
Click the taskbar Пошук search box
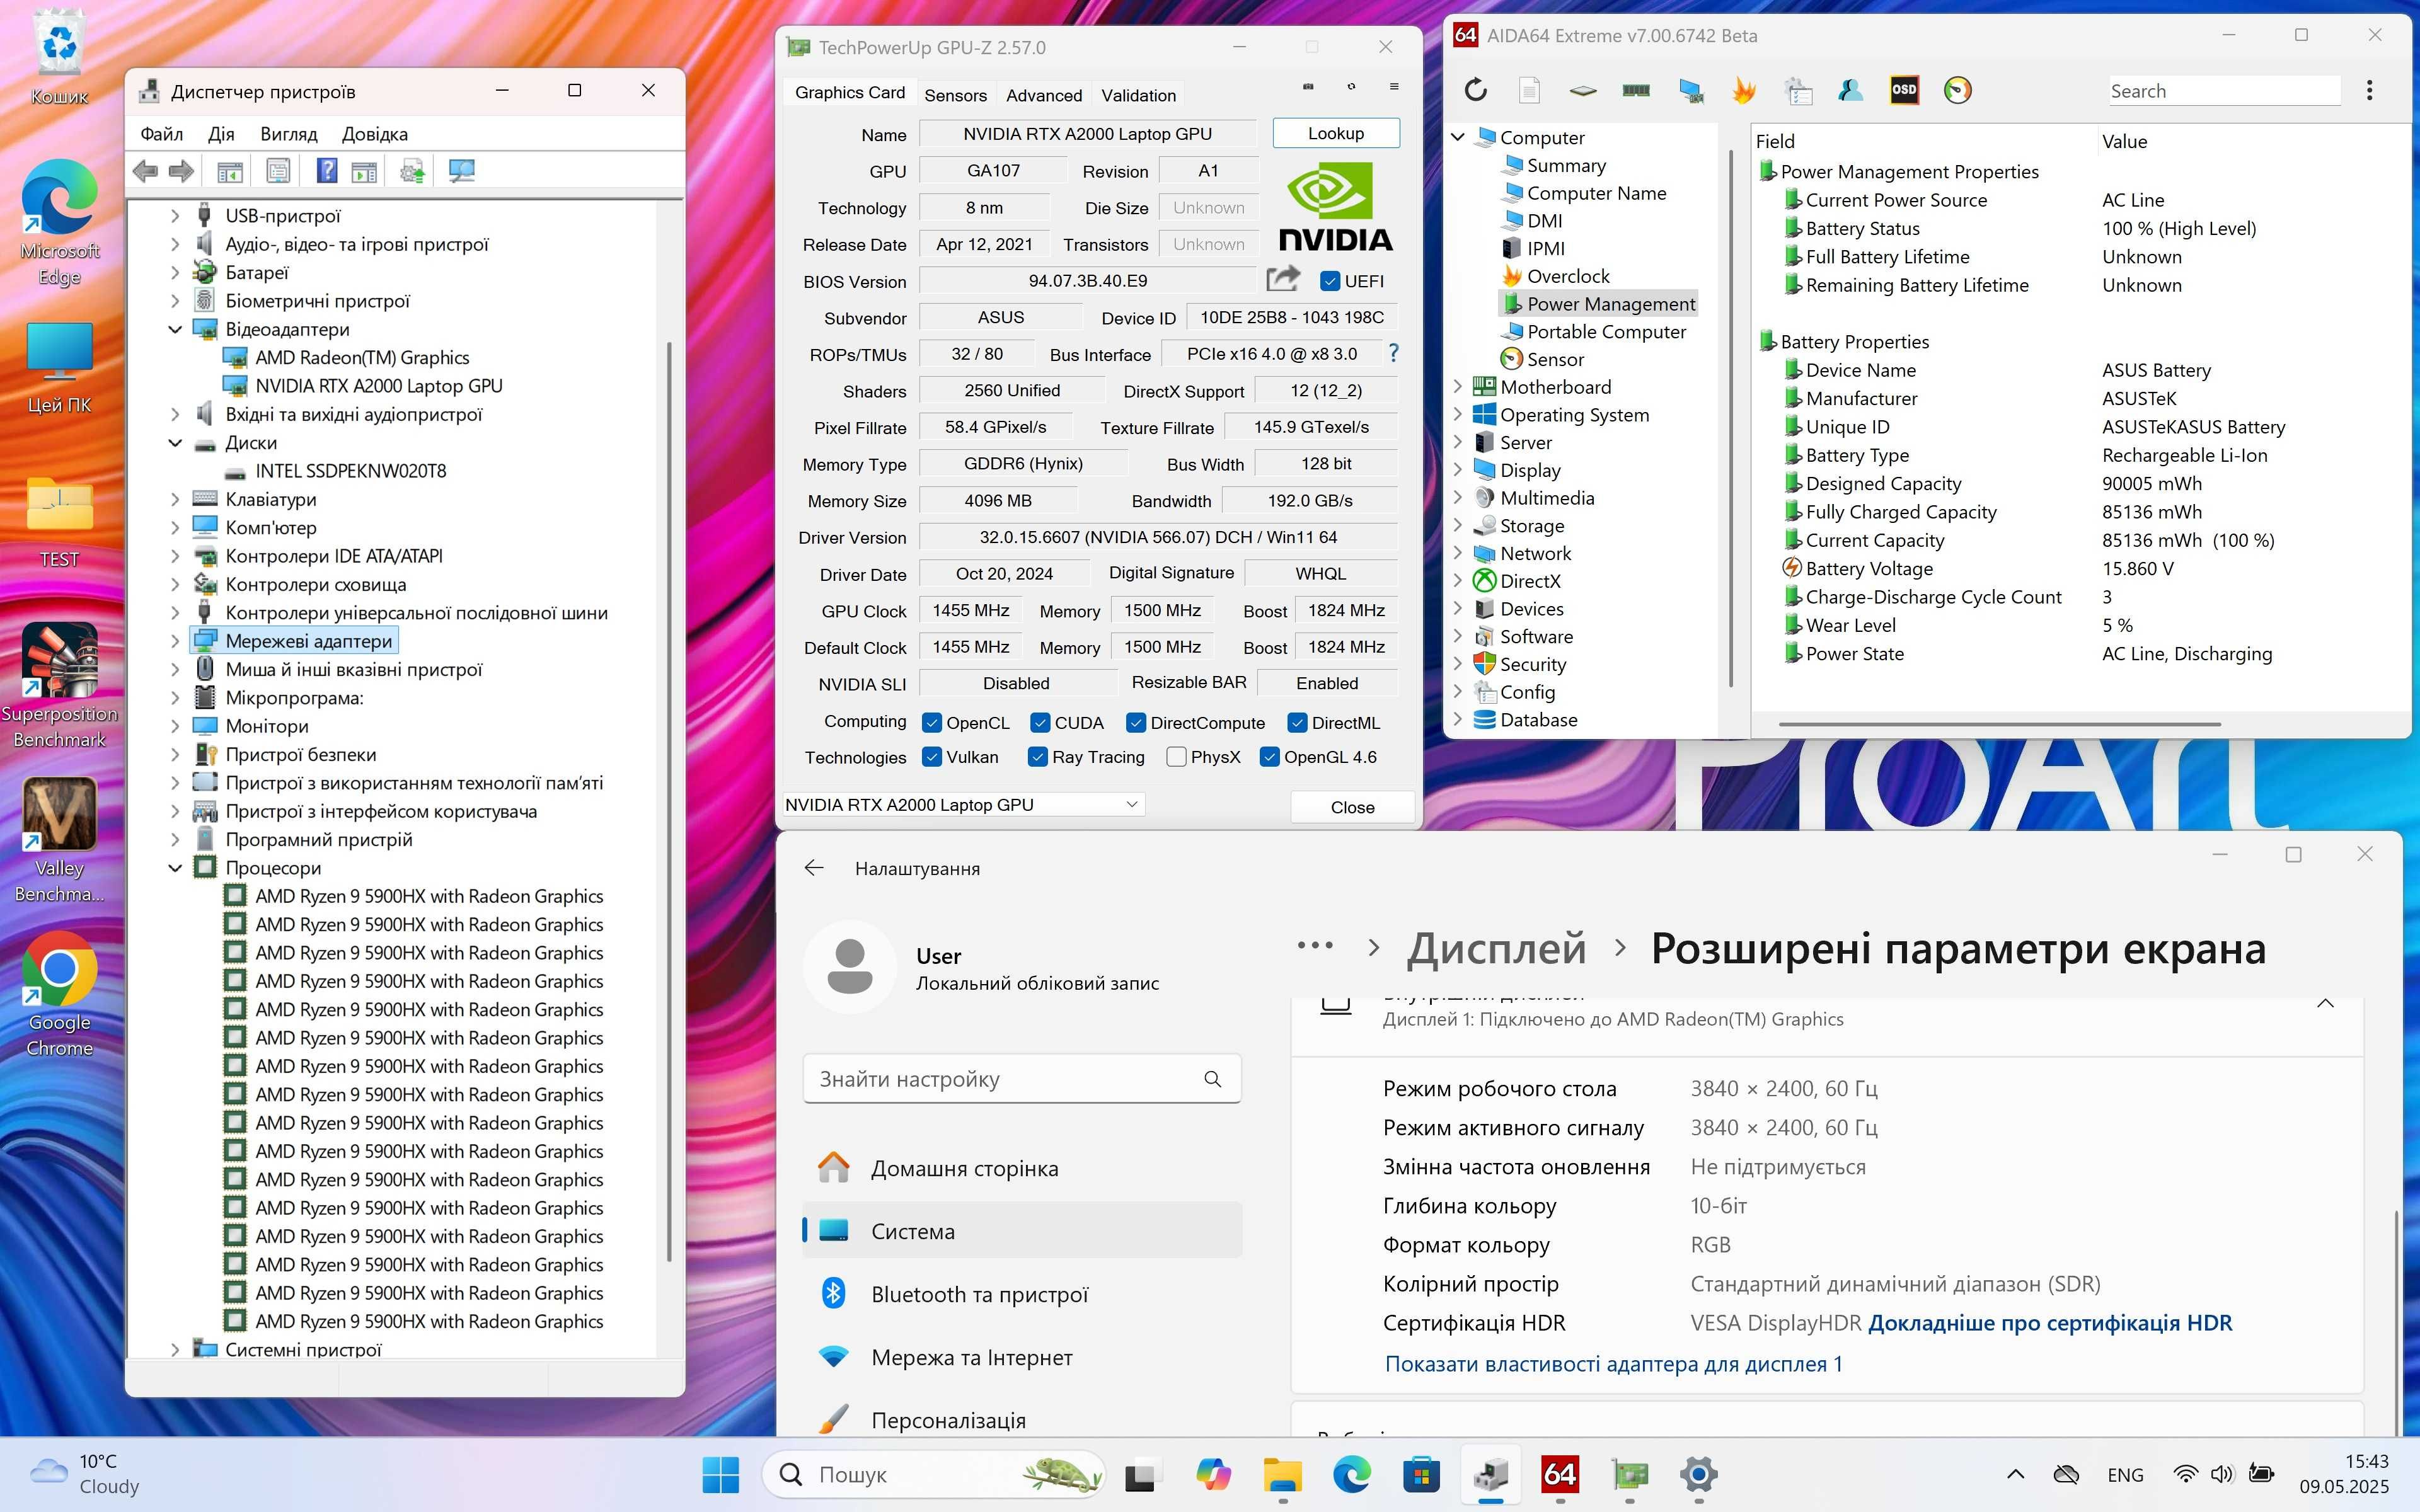(x=934, y=1474)
